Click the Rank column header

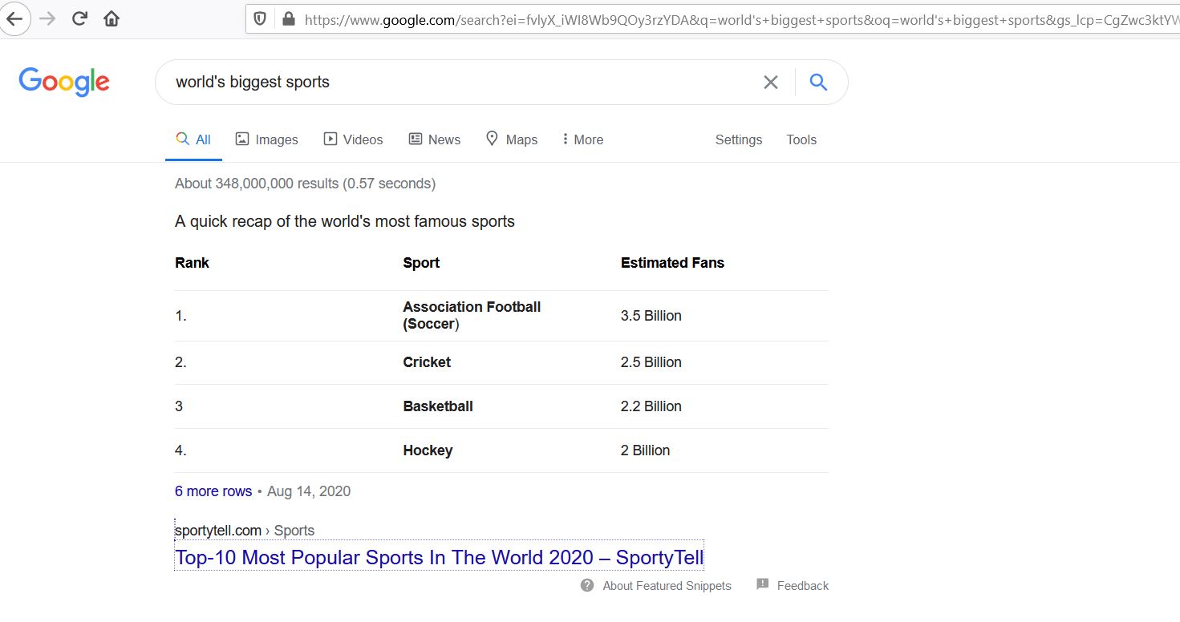tap(192, 263)
